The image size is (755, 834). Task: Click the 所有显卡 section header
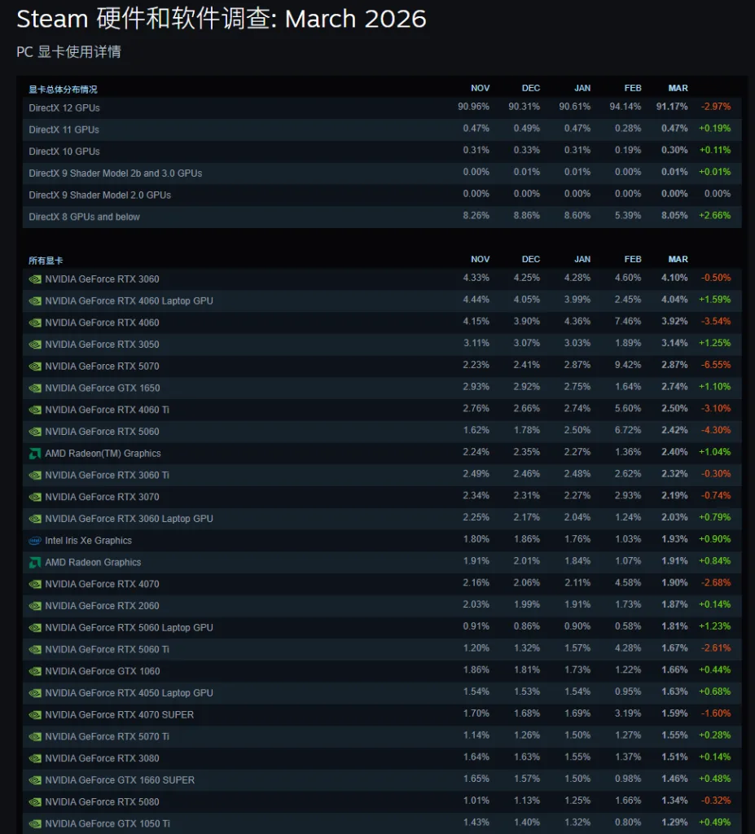coord(46,261)
